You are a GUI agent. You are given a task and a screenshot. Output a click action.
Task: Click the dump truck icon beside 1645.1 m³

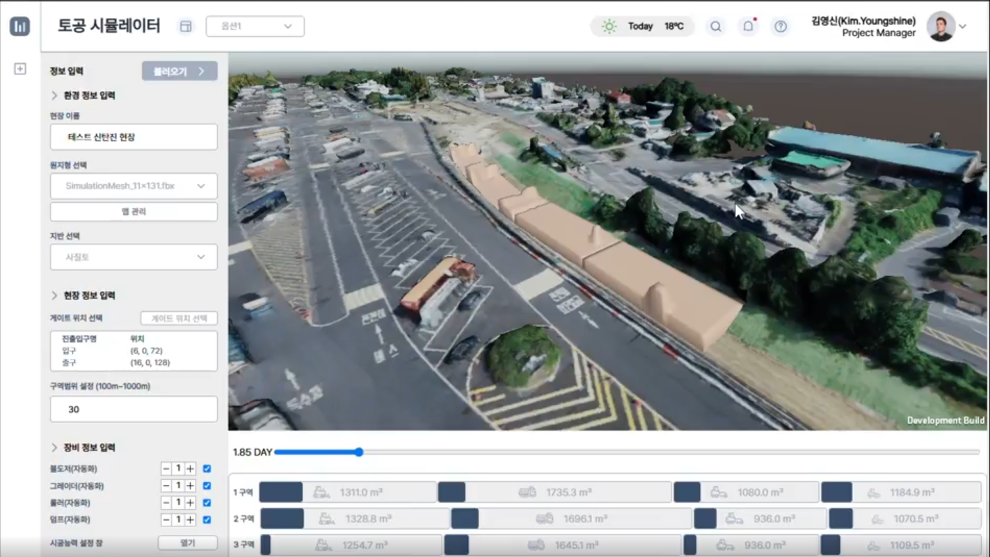pos(536,545)
